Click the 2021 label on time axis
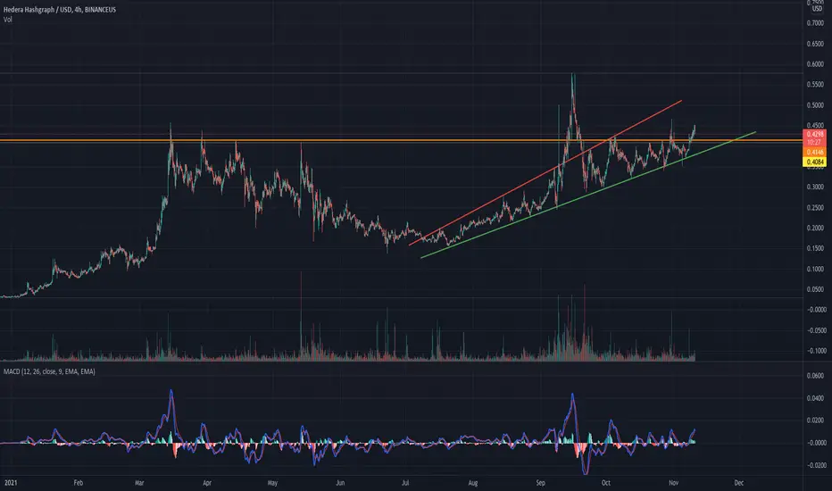 point(10,483)
